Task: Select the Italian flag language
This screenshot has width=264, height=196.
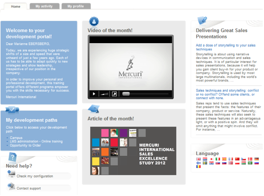Action: click(x=218, y=159)
